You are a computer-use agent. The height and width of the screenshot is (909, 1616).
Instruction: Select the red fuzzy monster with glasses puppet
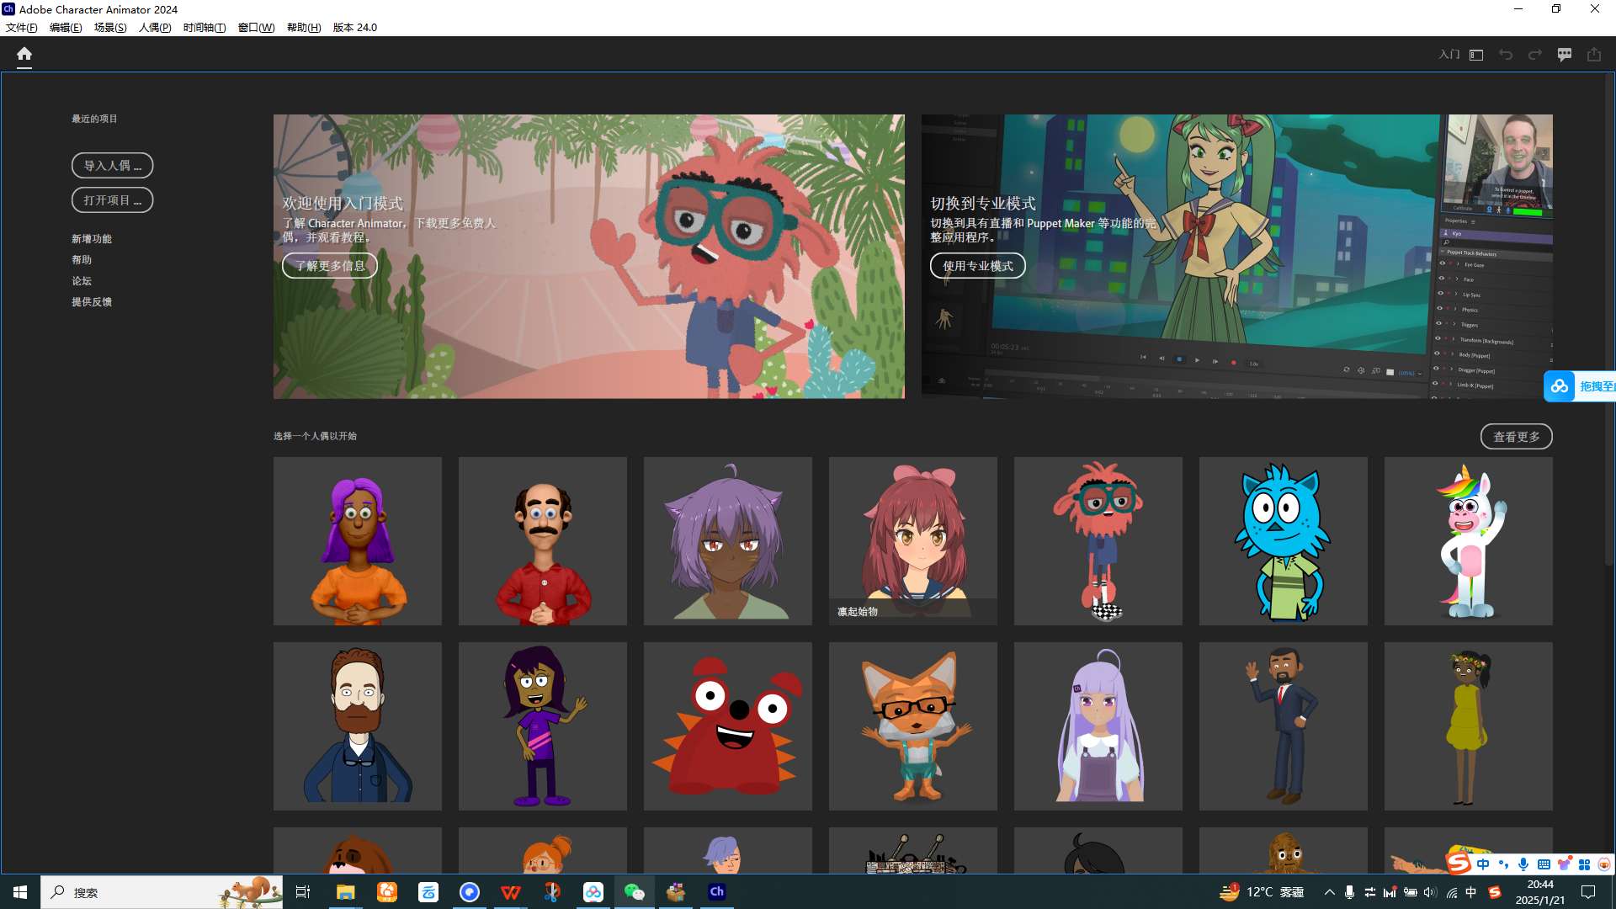(x=1098, y=541)
